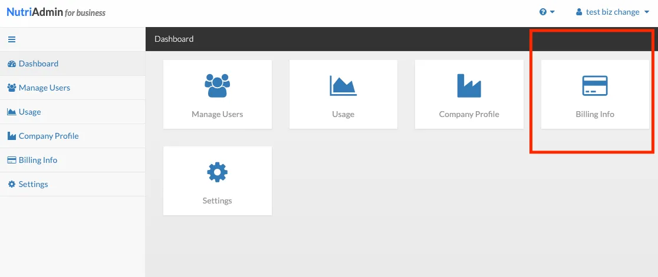Viewport: 658px width, 277px height.
Task: Click the Manage Users tile label
Action: pos(218,114)
